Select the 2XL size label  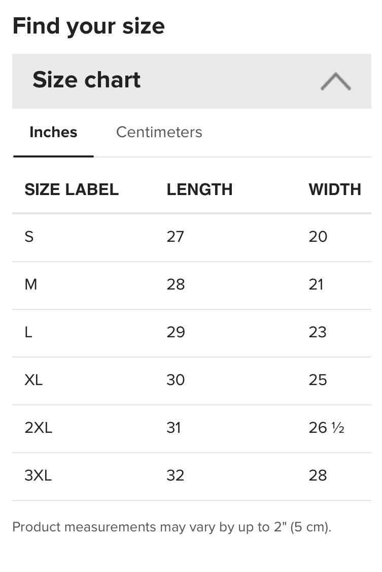pyautogui.click(x=38, y=428)
